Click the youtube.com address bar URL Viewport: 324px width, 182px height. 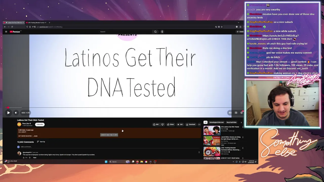(49, 27)
